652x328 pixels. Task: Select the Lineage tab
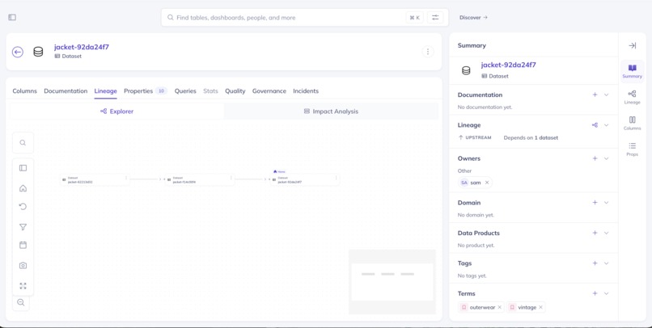tap(106, 91)
